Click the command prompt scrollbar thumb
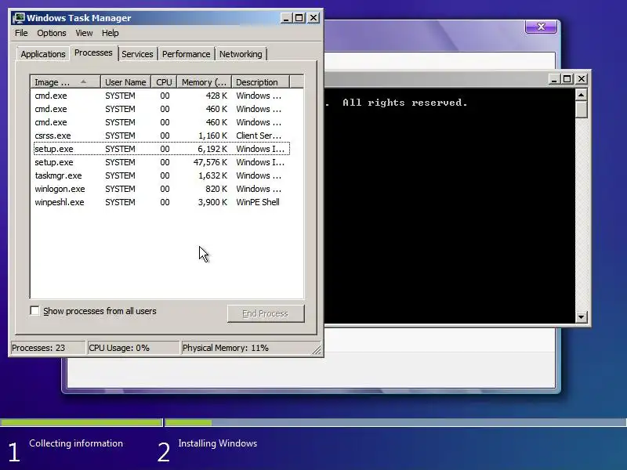This screenshot has width=627, height=470. coord(581,109)
